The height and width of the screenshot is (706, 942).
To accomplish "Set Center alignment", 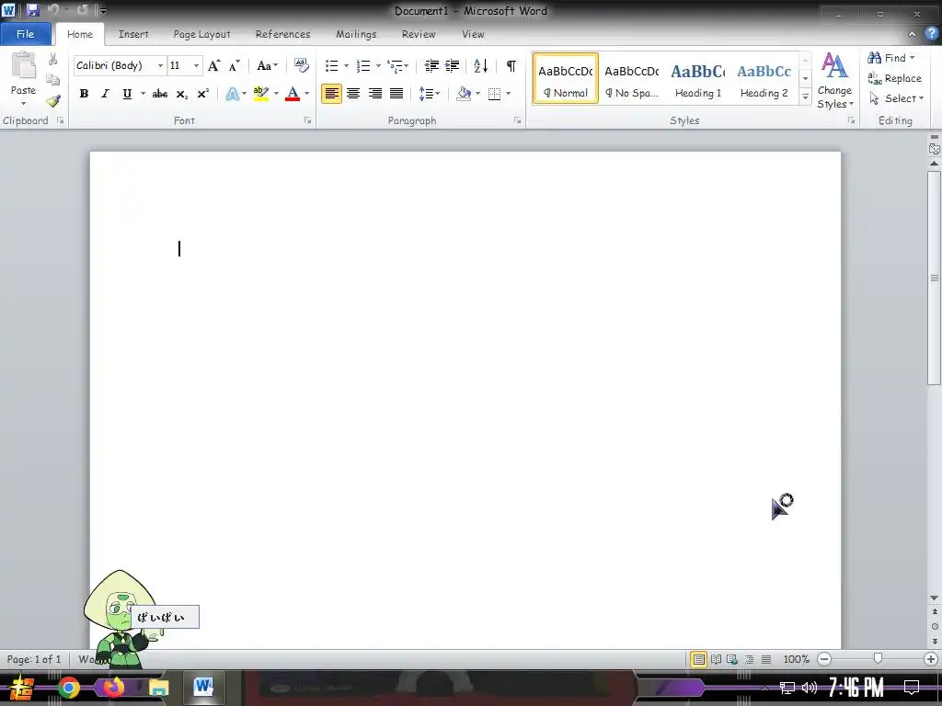I will [353, 94].
